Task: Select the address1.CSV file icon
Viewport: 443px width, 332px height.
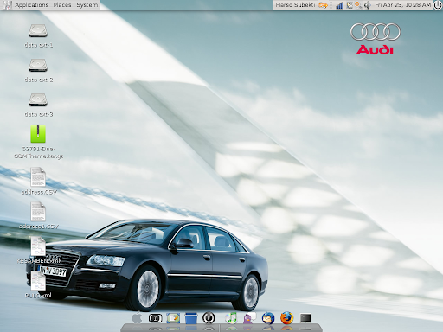Action: pyautogui.click(x=38, y=211)
